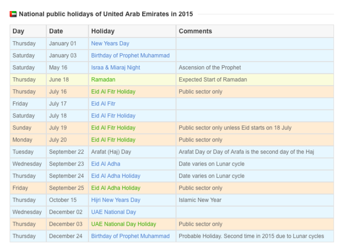340x251 pixels.
Task: Select comment 'Public sector only unless Eid starts on 18 July'
Action: pyautogui.click(x=235, y=128)
